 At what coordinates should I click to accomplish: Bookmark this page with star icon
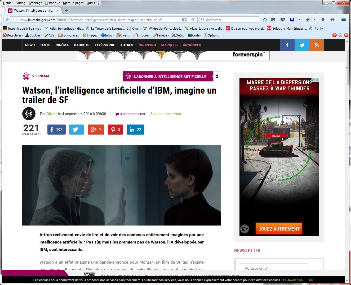click(x=265, y=20)
